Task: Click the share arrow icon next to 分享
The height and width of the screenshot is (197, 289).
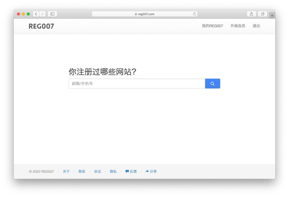Action: click(x=147, y=171)
